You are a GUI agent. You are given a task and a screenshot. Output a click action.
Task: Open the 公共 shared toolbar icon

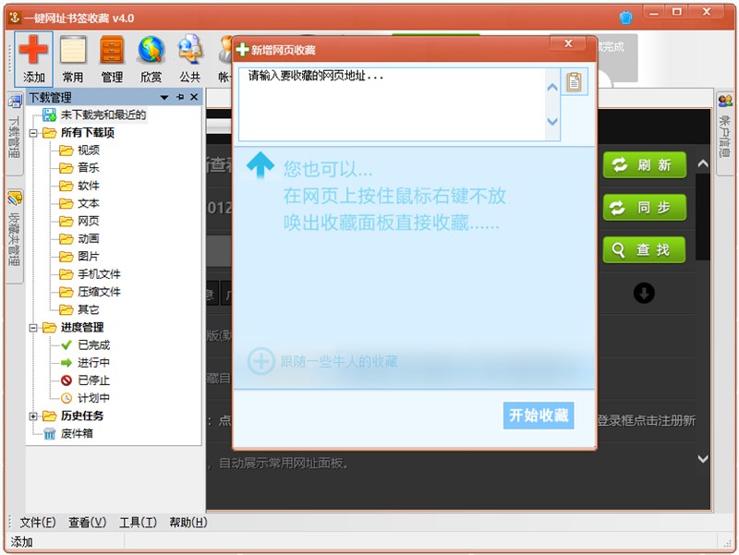(x=190, y=59)
